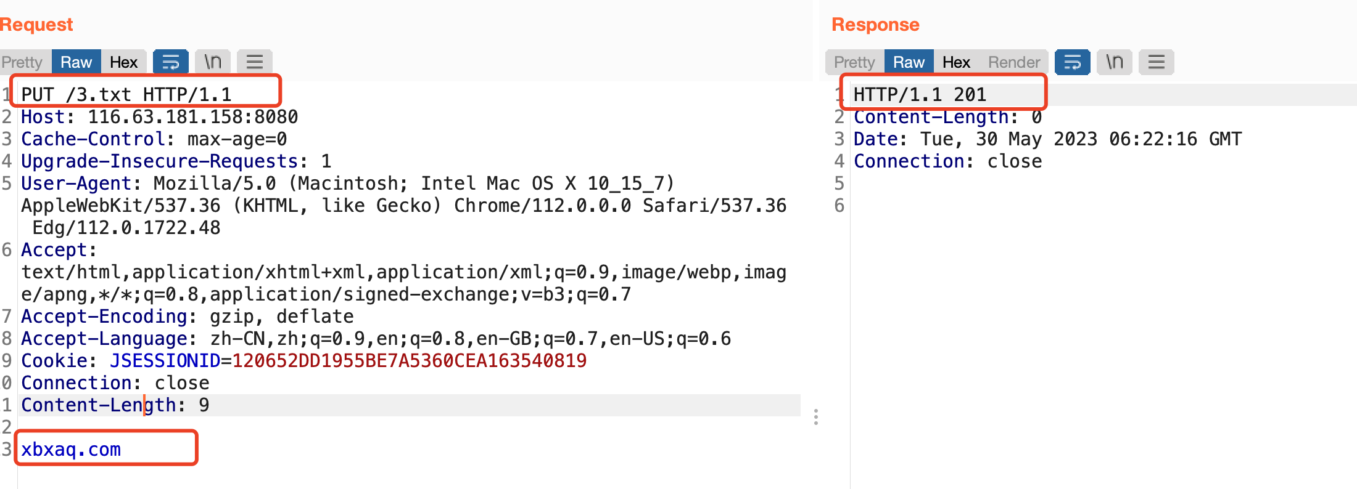This screenshot has height=489, width=1357.
Task: Click the HTTP/1.1 201 response status line
Action: 920,95
